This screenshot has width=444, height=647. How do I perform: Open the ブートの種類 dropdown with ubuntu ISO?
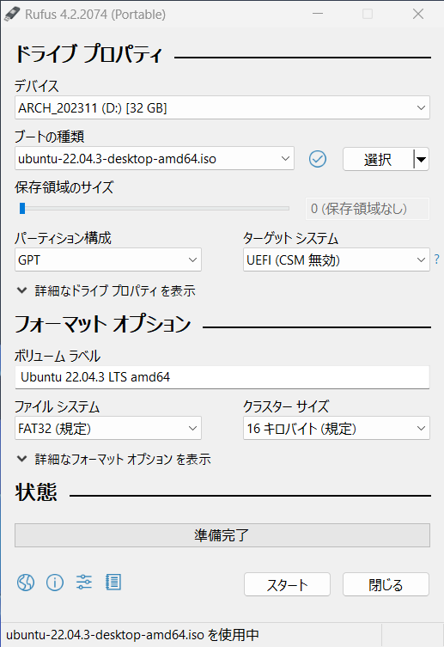coord(155,158)
